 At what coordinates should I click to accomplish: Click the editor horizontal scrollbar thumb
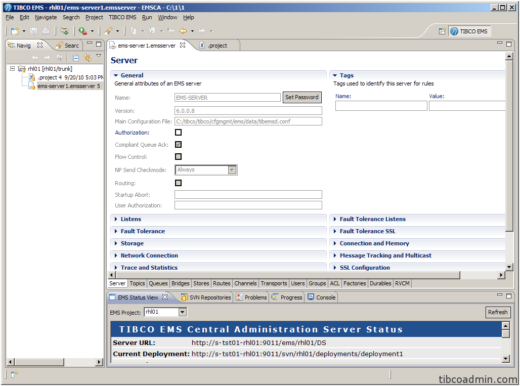288,275
